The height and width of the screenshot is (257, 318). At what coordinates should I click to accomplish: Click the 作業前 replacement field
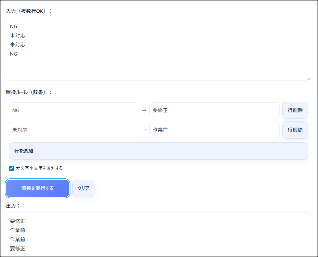pyautogui.click(x=214, y=130)
